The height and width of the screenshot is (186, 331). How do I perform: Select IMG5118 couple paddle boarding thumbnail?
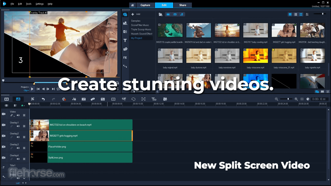[x=170, y=30]
